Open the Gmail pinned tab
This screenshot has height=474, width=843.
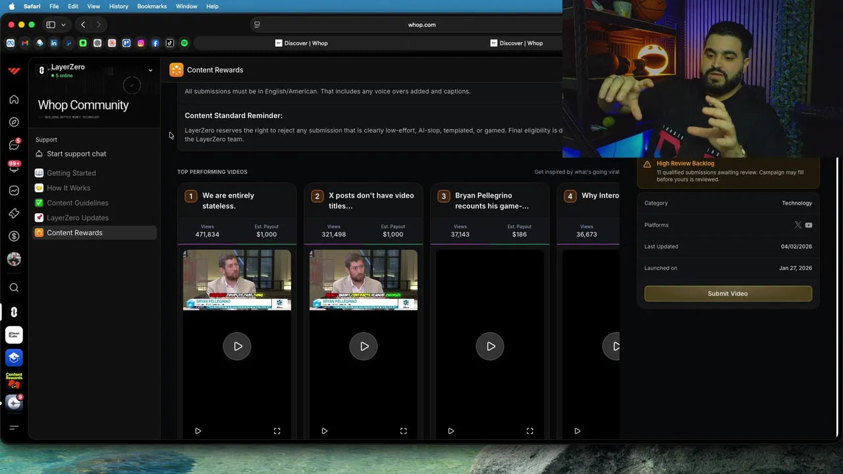[x=25, y=43]
